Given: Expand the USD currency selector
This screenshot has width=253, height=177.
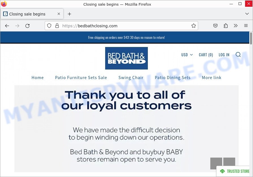Looking at the screenshot, I should click(187, 55).
